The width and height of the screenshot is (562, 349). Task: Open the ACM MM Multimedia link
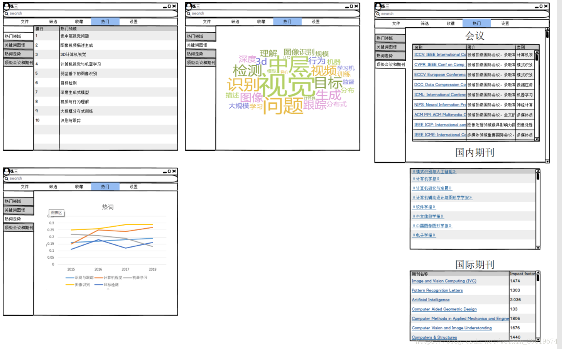(x=440, y=115)
